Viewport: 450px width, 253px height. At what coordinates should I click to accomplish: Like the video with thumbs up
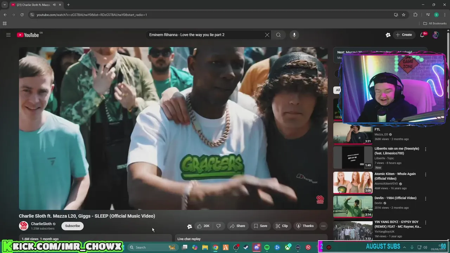[x=203, y=226]
